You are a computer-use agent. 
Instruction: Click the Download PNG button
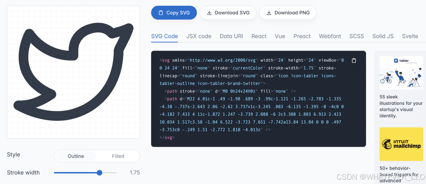coord(288,13)
